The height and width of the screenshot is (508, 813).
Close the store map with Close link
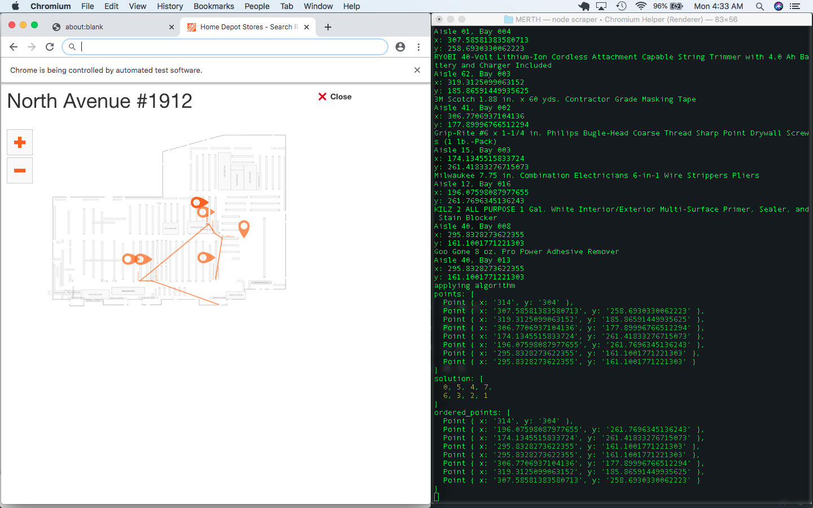(335, 97)
